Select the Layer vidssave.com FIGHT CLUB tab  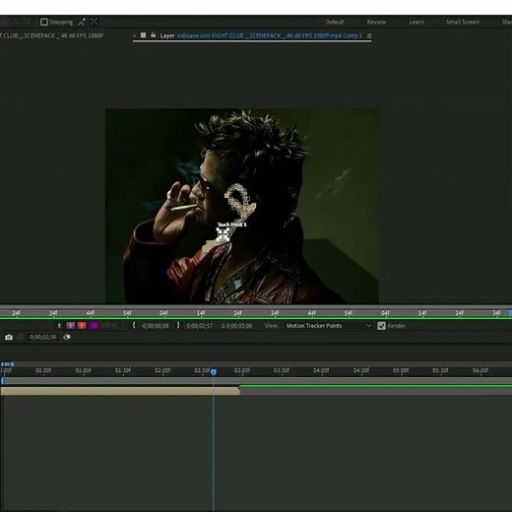click(x=261, y=35)
